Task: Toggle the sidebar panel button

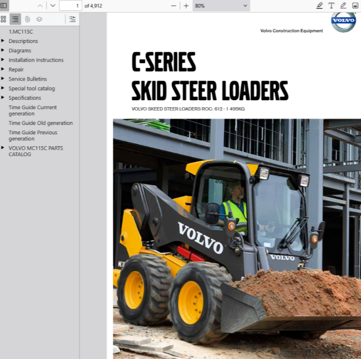Action: (3, 5)
